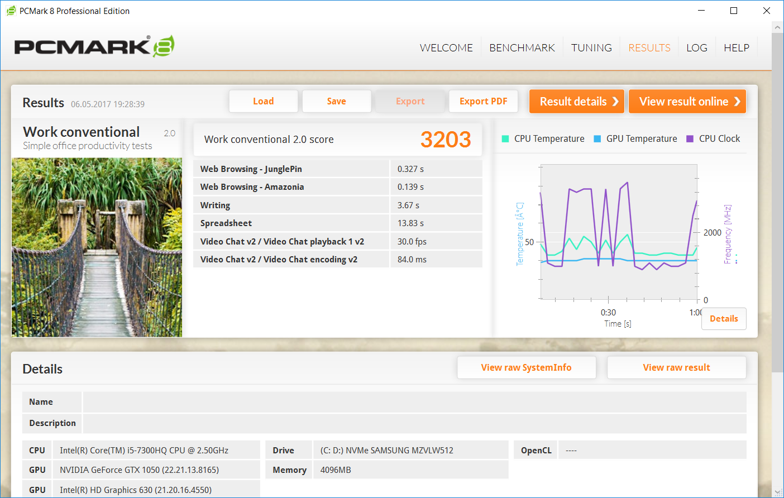This screenshot has width=784, height=498.
Task: Expand Result details
Action: 576,102
